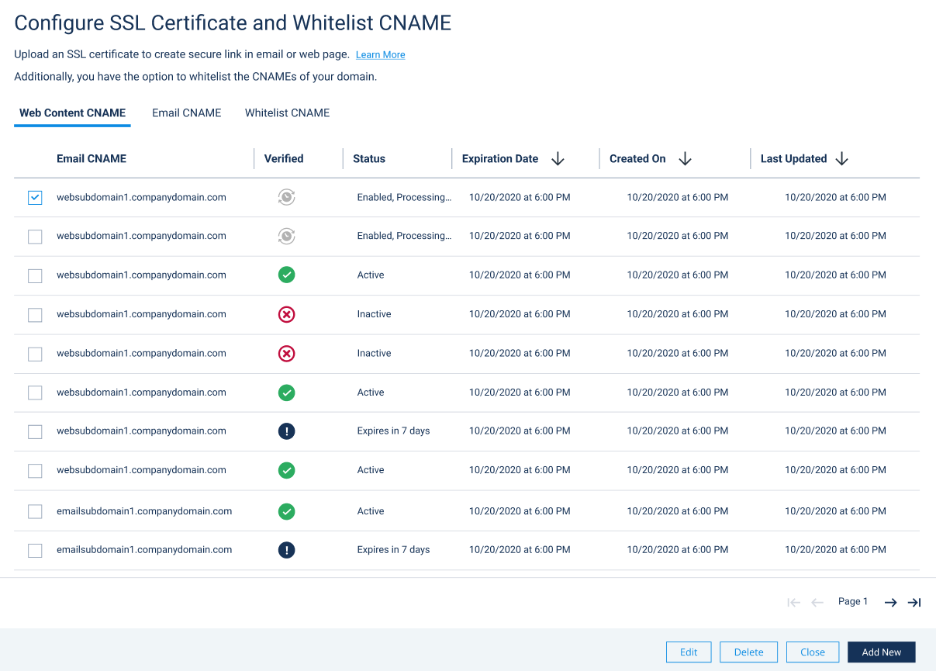936x671 pixels.
Task: Click the Close button
Action: (813, 652)
